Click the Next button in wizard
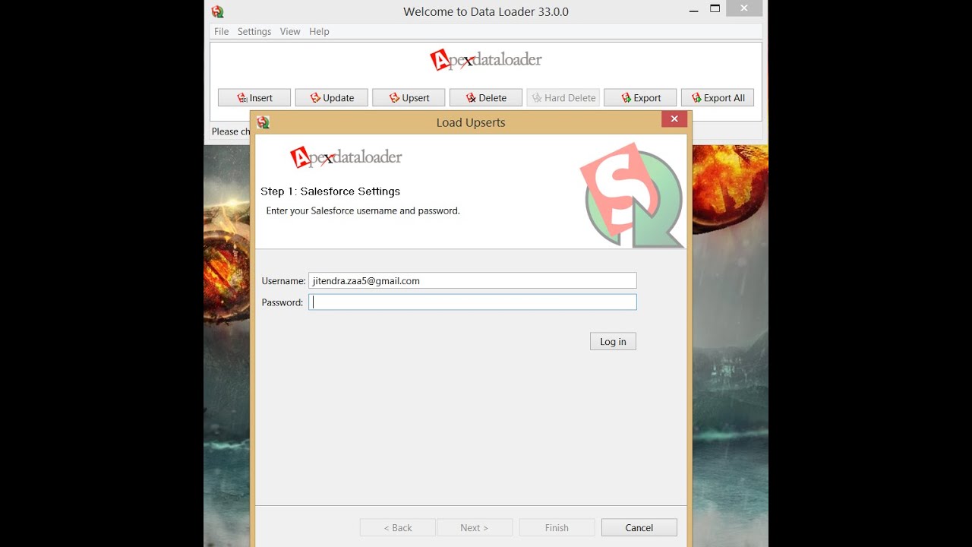This screenshot has height=547, width=972. click(475, 527)
